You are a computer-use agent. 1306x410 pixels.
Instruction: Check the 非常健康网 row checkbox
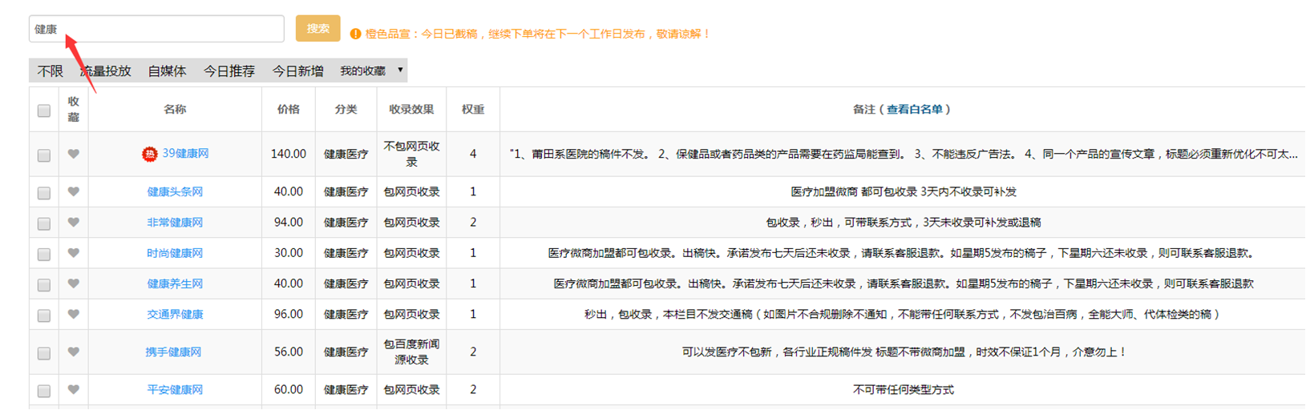[44, 223]
